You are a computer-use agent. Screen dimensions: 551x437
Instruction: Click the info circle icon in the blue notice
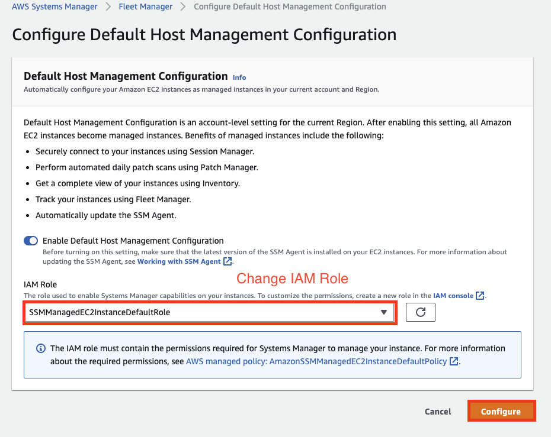pos(41,348)
